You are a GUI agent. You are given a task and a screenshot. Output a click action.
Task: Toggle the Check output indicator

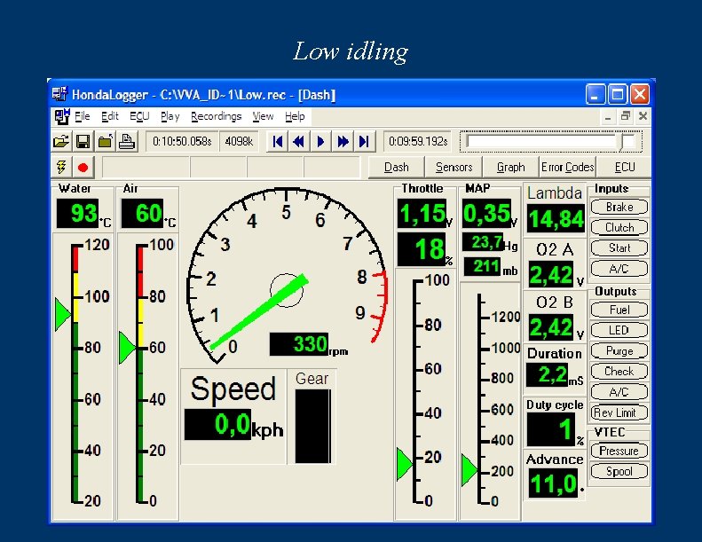click(619, 371)
